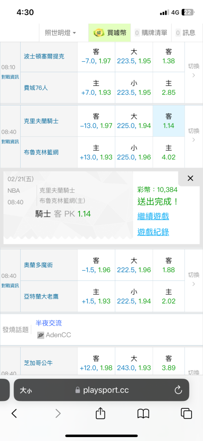203x441 pixels.
Task: Tap Safari share icon
Action: (100, 414)
